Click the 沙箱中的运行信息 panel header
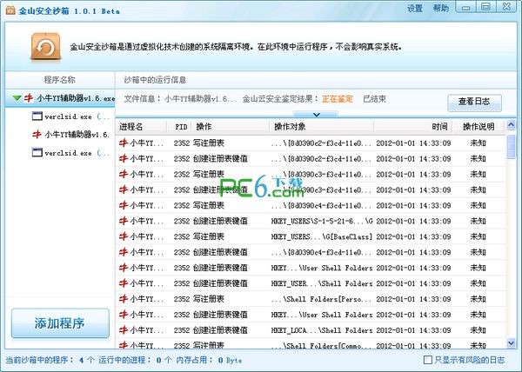 point(155,80)
